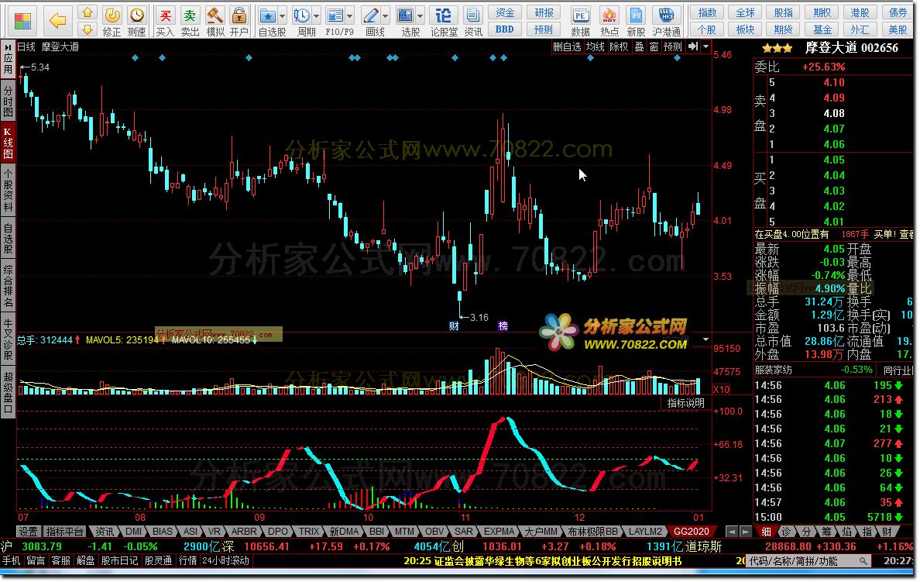Expand the 周期 dropdown arrow
920x582 pixels.
(317, 15)
